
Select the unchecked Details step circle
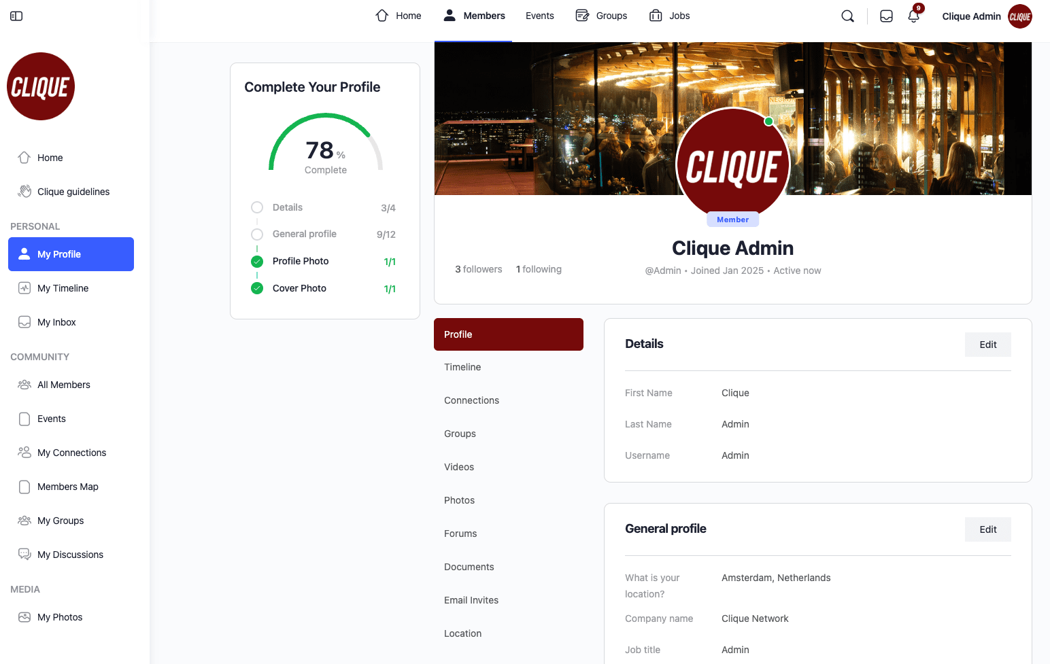[257, 207]
